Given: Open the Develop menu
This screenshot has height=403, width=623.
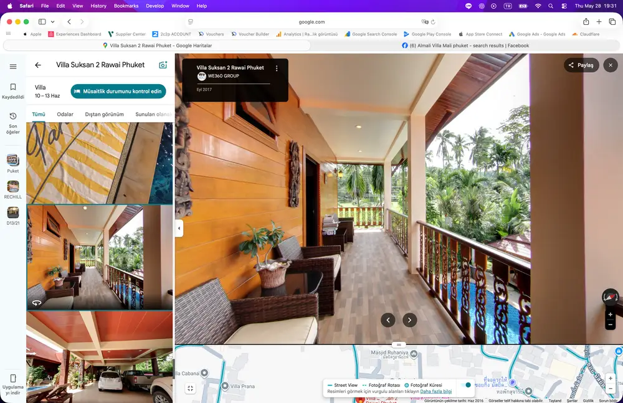Looking at the screenshot, I should tap(155, 6).
